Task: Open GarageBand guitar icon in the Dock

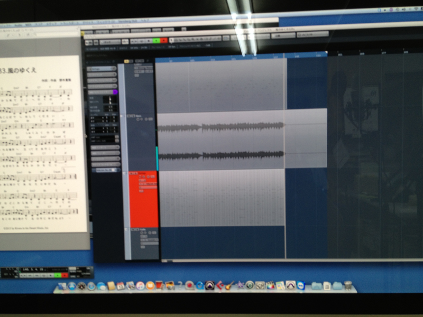Action: [x=229, y=286]
